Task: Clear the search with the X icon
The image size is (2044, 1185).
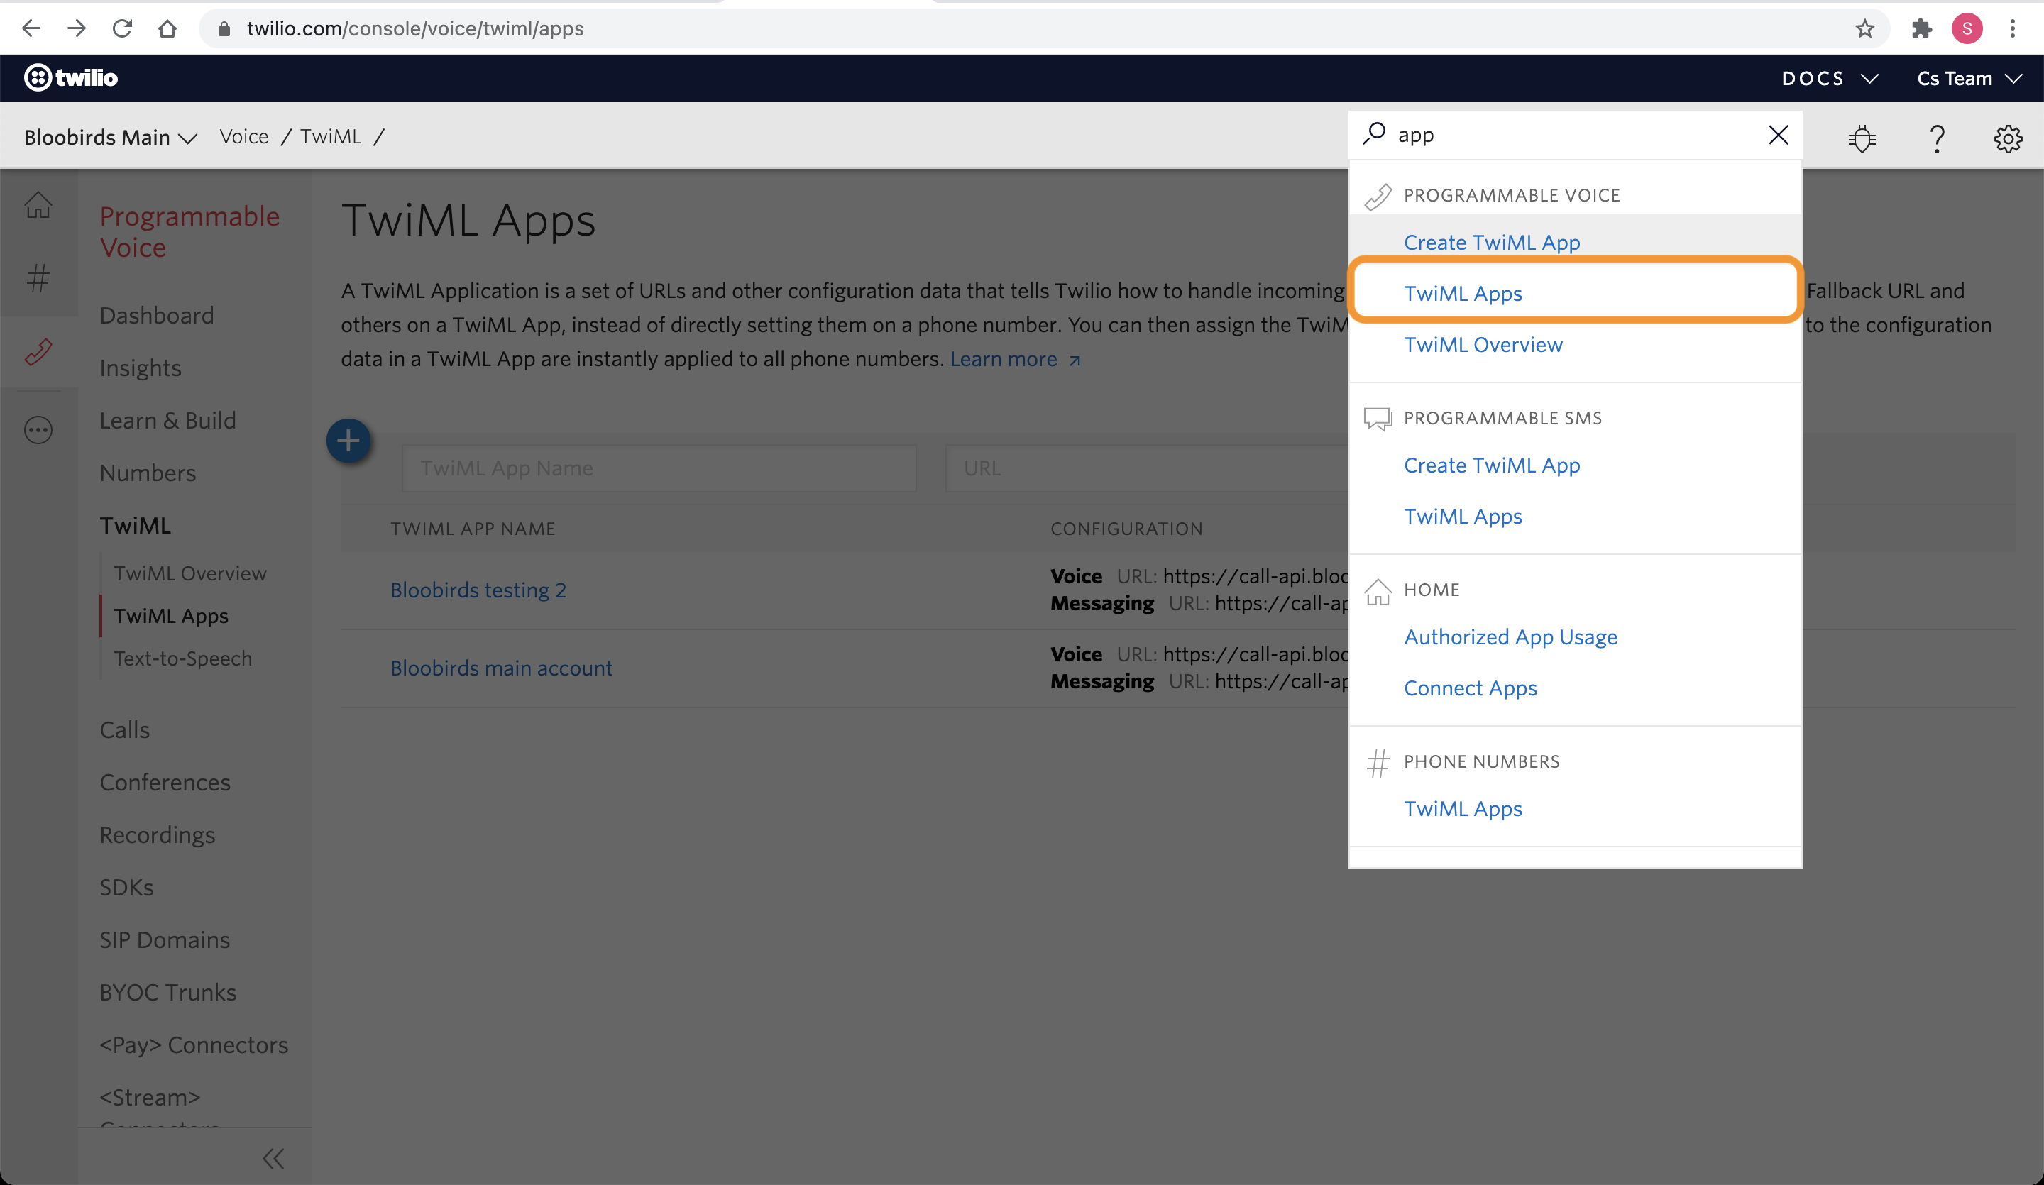Action: click(x=1778, y=135)
